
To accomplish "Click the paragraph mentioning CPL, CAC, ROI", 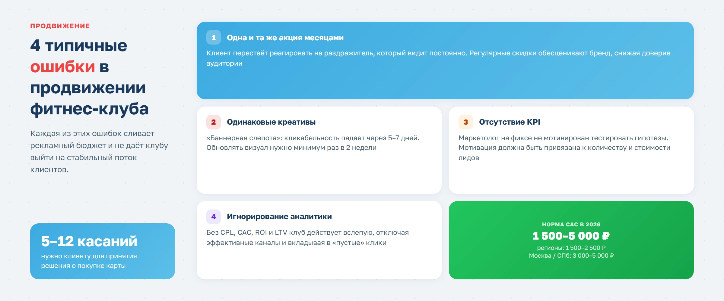I will (307, 238).
